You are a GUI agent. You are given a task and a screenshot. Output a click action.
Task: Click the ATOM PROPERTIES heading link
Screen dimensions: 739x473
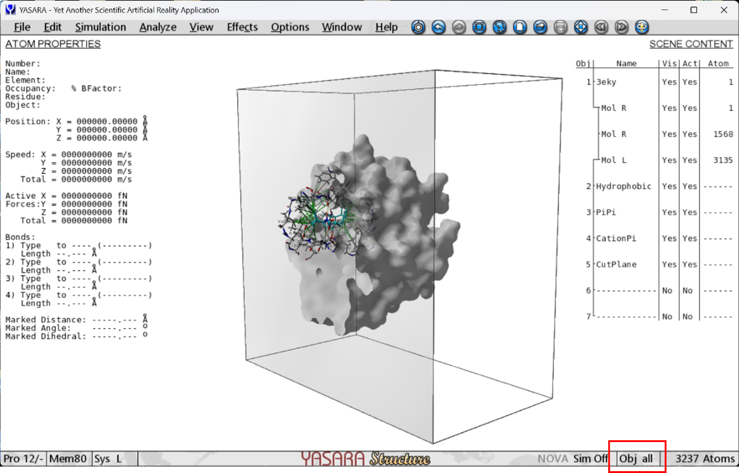coord(53,44)
